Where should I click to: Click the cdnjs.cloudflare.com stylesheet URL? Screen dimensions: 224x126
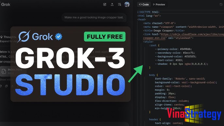[x=192, y=34]
